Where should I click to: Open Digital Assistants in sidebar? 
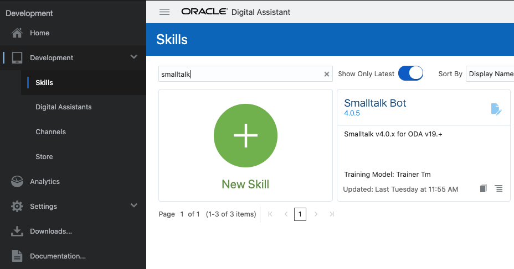coord(64,107)
